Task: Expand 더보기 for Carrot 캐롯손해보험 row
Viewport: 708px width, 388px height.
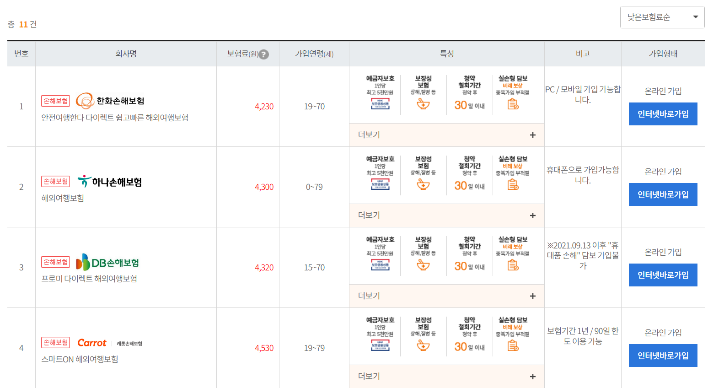Action: [x=447, y=377]
